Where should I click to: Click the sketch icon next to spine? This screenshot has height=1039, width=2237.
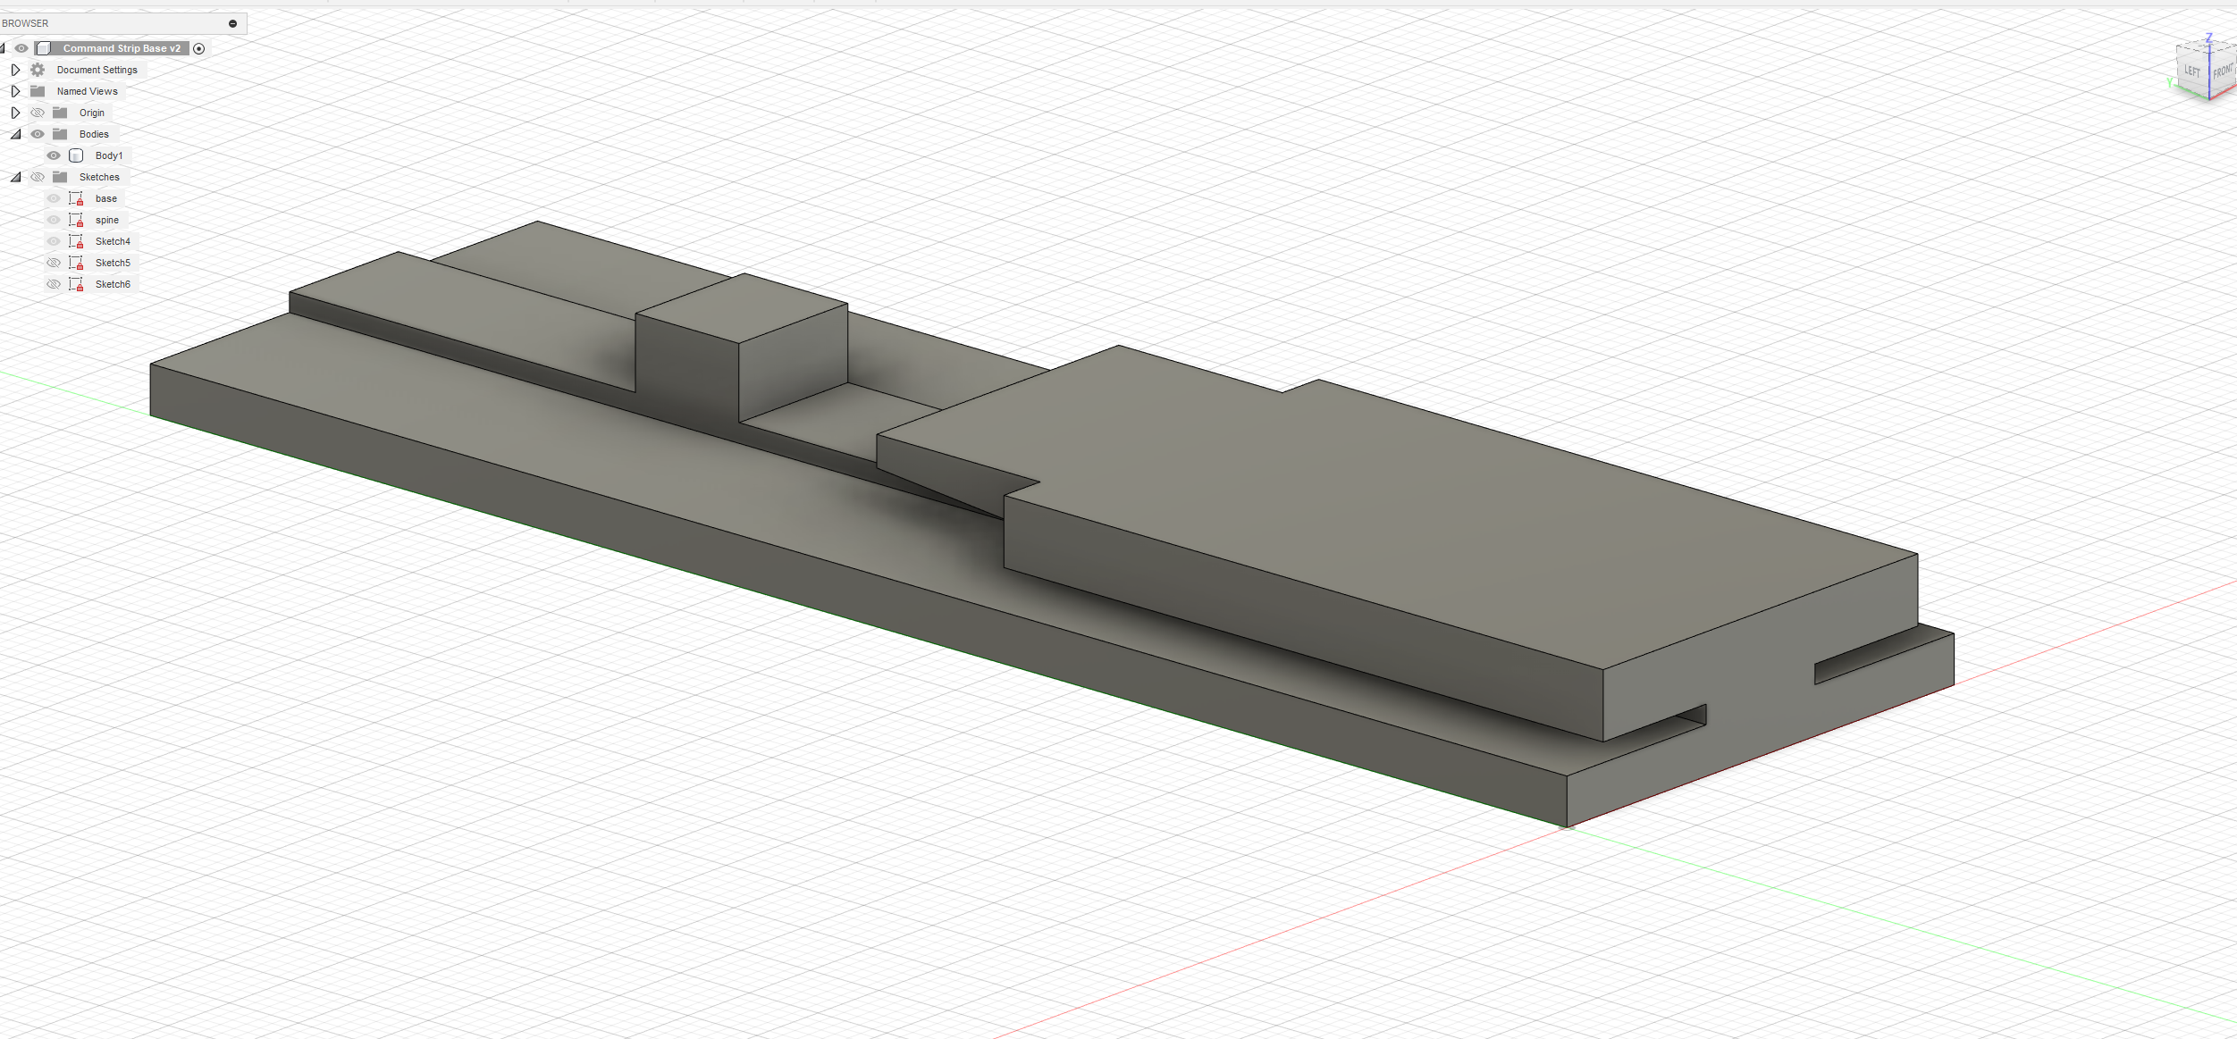76,220
